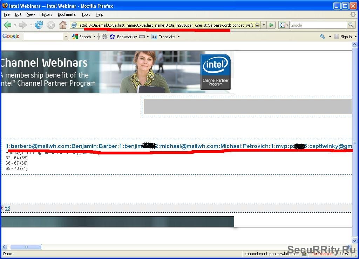The width and height of the screenshot is (359, 259).
Task: Click the horizontal scrollbar left arrow
Action: [4, 247]
